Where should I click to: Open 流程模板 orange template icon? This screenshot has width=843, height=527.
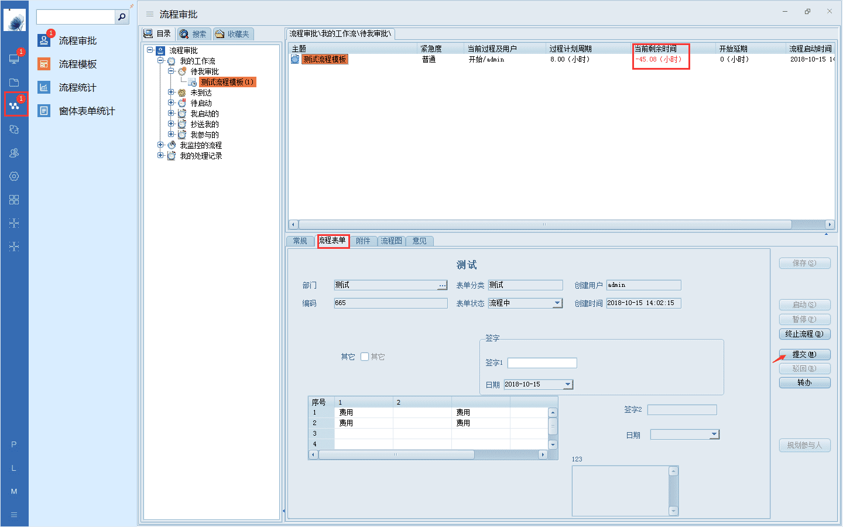tap(44, 64)
